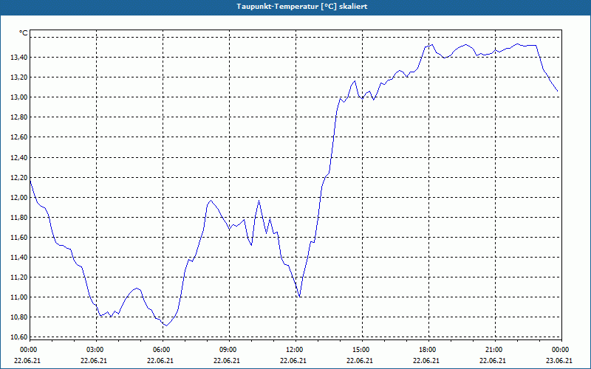
Task: Click the 12,00 y-axis label
Action: [x=18, y=197]
